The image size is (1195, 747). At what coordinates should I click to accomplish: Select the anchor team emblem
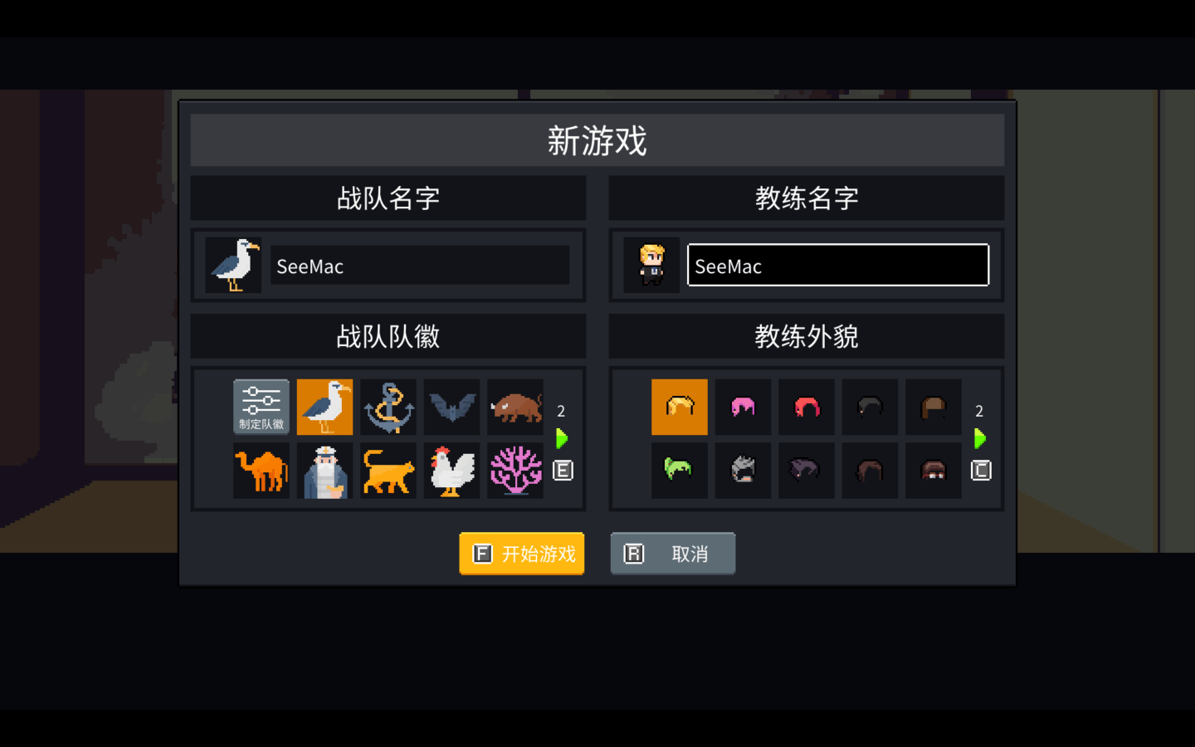coord(388,407)
